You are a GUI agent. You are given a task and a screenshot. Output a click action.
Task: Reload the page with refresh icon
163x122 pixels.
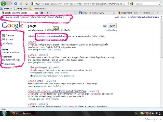[x=16, y=4]
